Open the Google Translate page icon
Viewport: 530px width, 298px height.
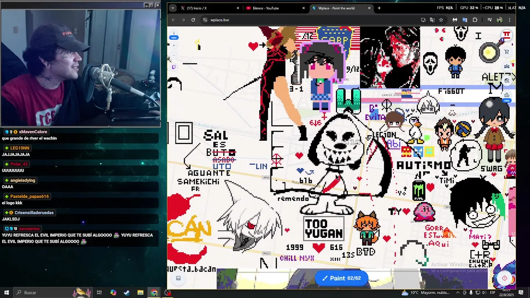(x=432, y=20)
